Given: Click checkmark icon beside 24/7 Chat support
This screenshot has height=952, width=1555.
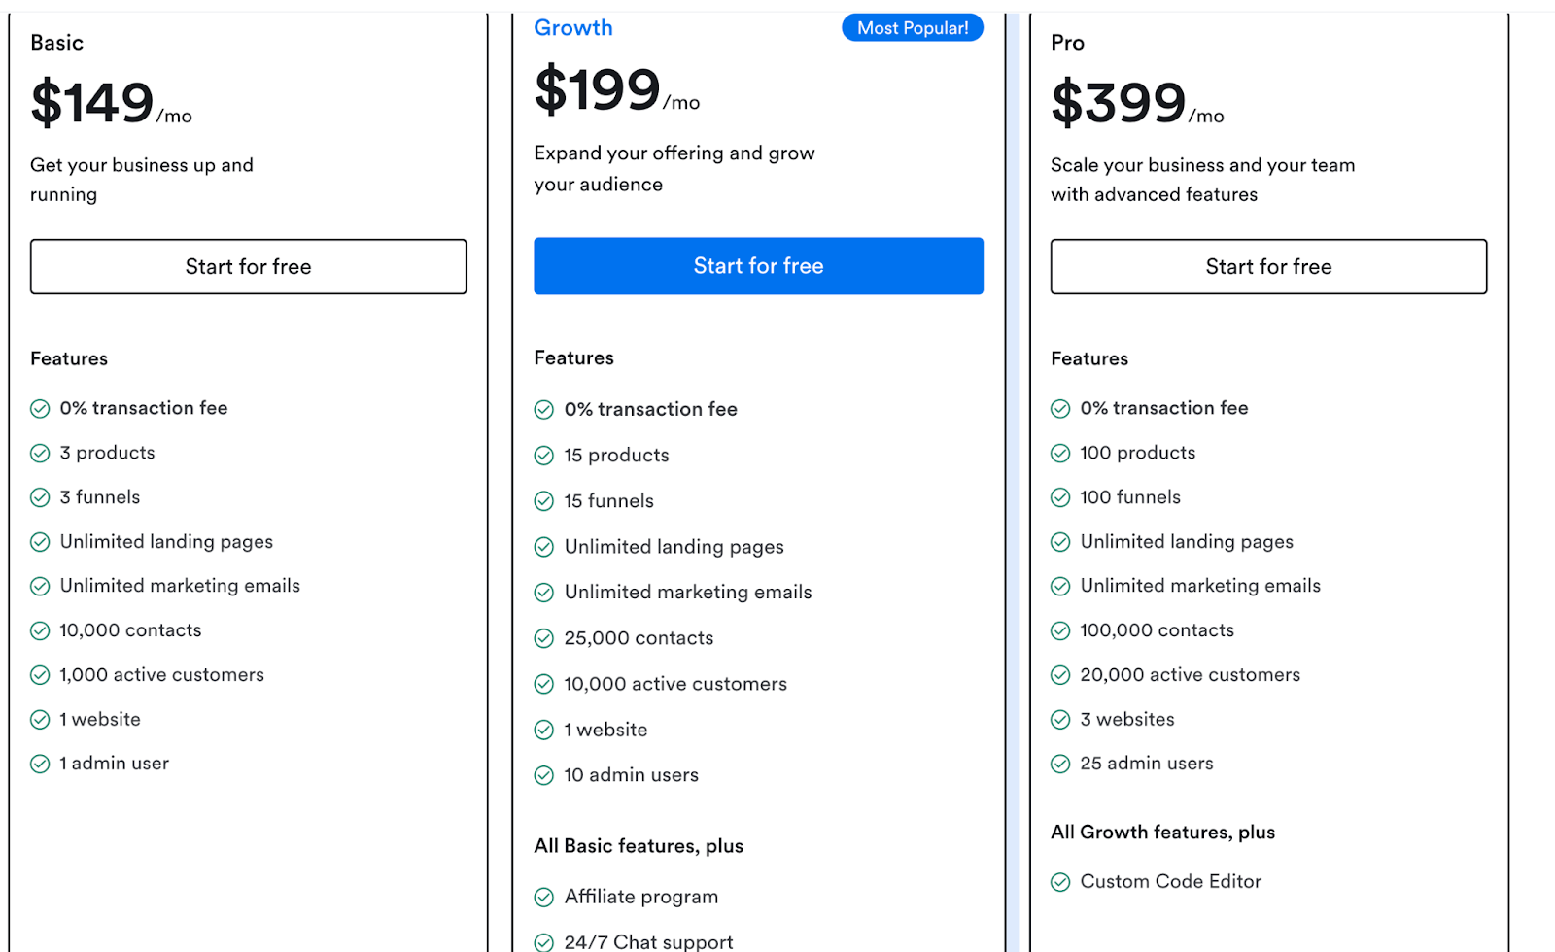Looking at the screenshot, I should [x=544, y=942].
